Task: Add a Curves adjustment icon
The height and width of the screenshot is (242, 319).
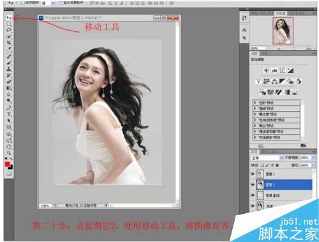Action: pyautogui.click(x=283, y=70)
